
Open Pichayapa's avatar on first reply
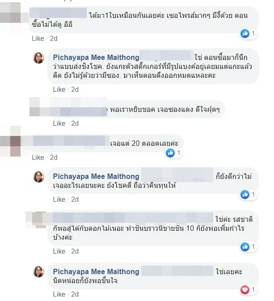click(x=39, y=58)
